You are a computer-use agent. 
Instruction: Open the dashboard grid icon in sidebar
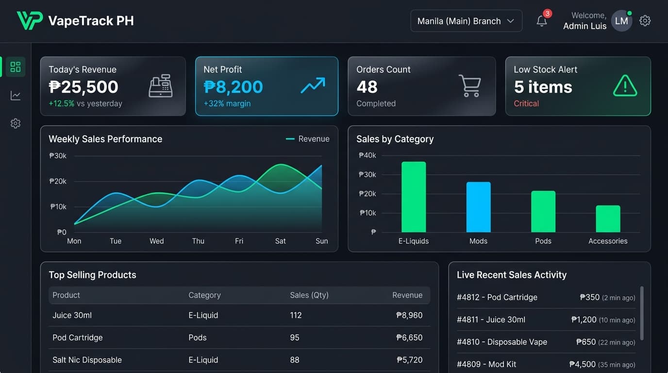pos(16,67)
